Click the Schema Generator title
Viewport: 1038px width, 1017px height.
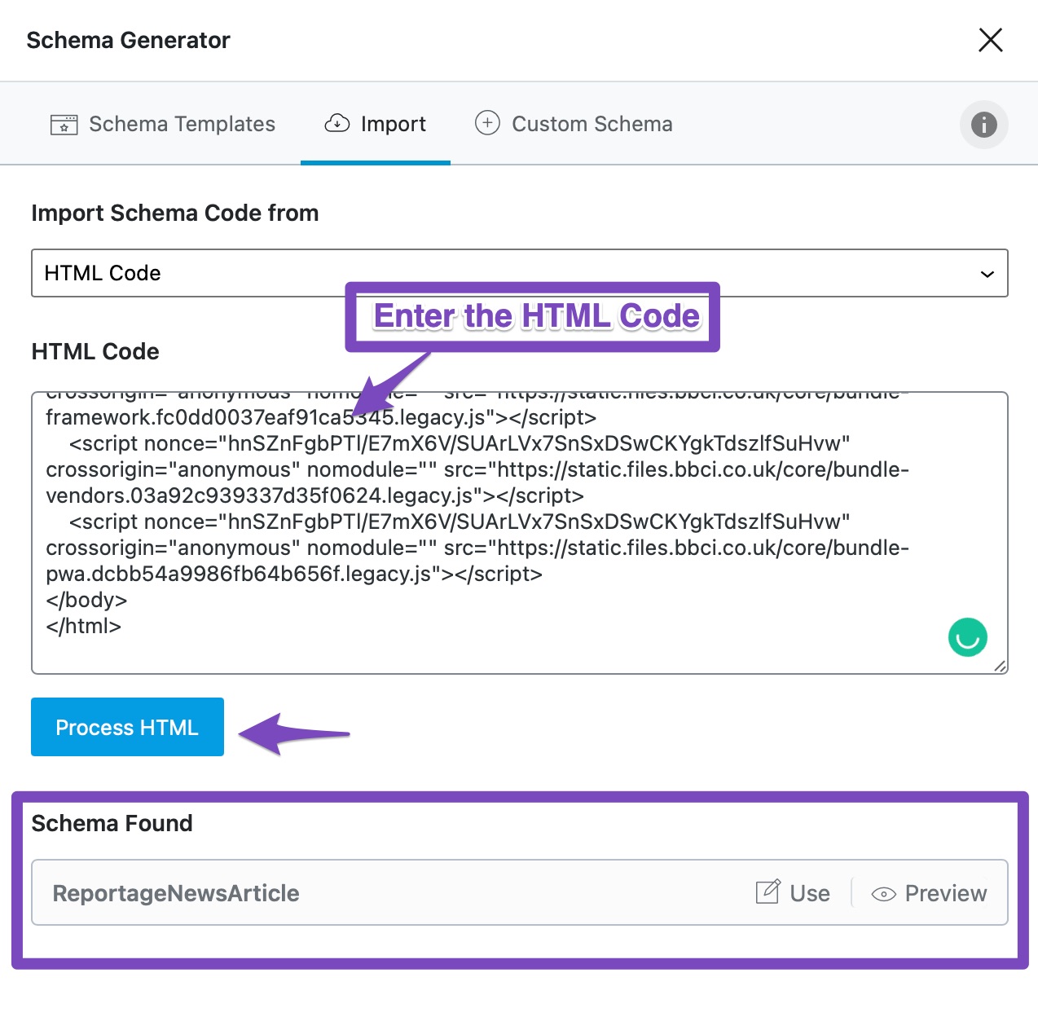(128, 40)
